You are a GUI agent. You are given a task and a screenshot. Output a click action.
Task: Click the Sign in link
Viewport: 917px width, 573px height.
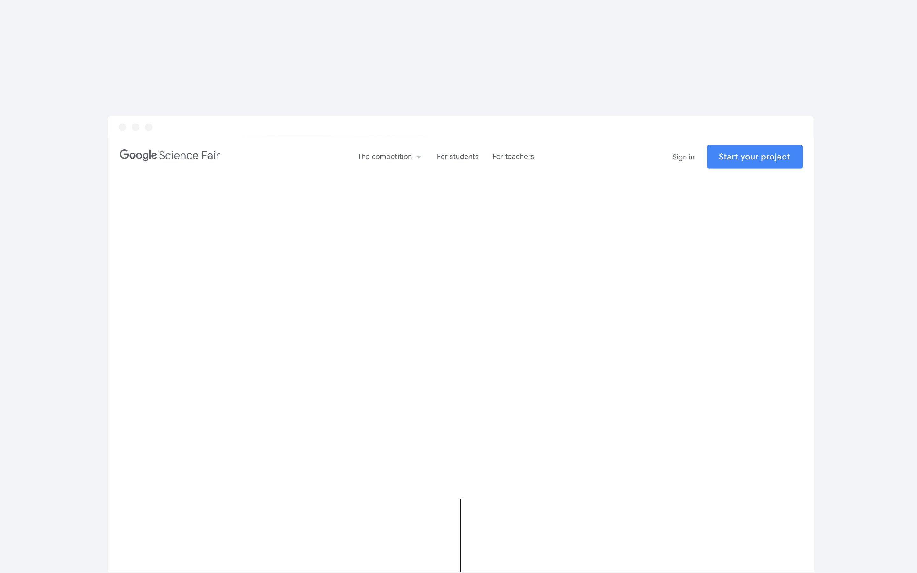click(683, 157)
